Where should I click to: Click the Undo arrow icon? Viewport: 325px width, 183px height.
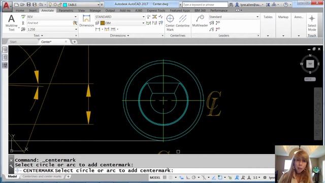pyautogui.click(x=41, y=5)
